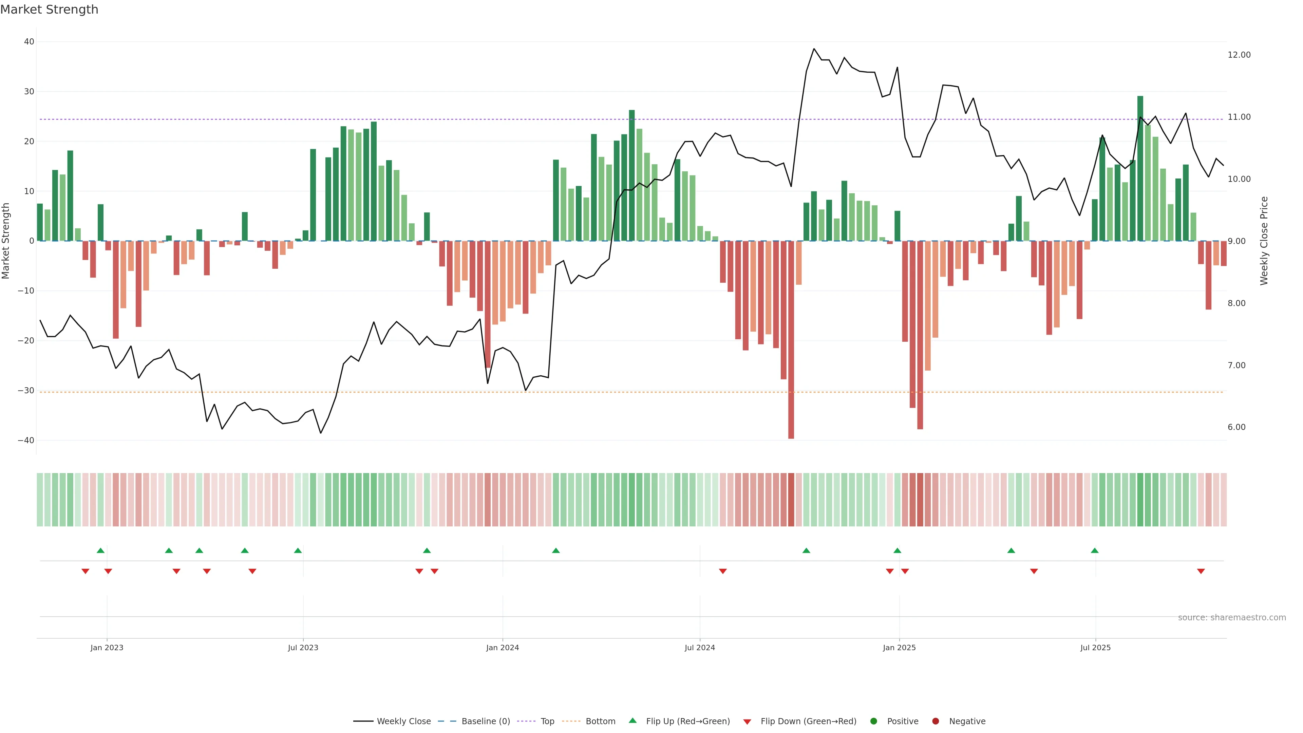Click the rightmost red flip-down marker
This screenshot has width=1303, height=733.
(1201, 571)
